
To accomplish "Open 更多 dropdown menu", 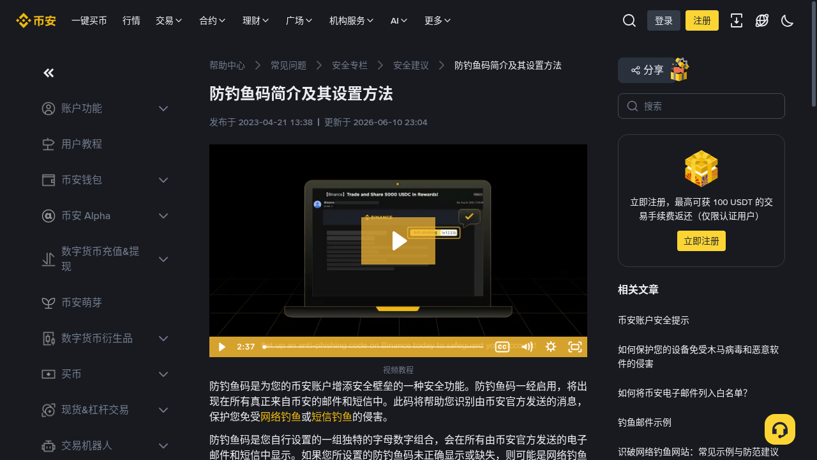I will pyautogui.click(x=438, y=20).
